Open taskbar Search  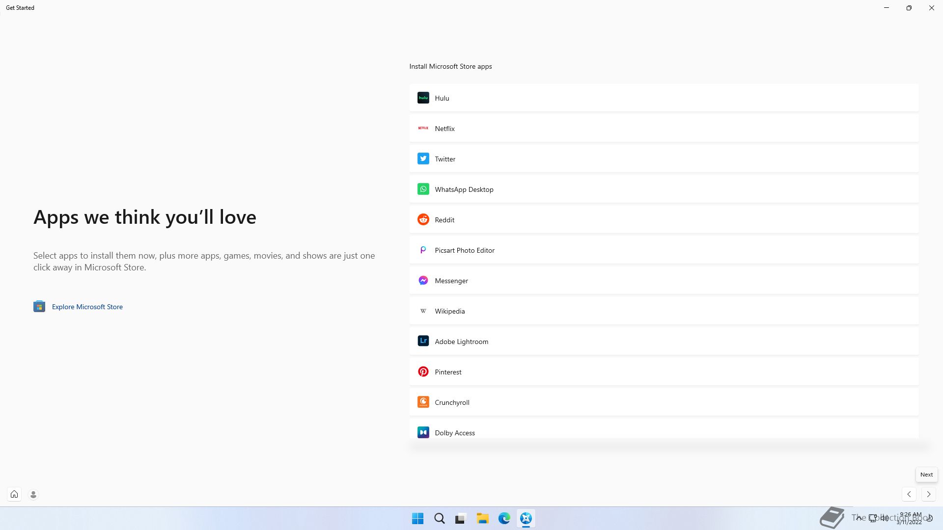pos(440,518)
